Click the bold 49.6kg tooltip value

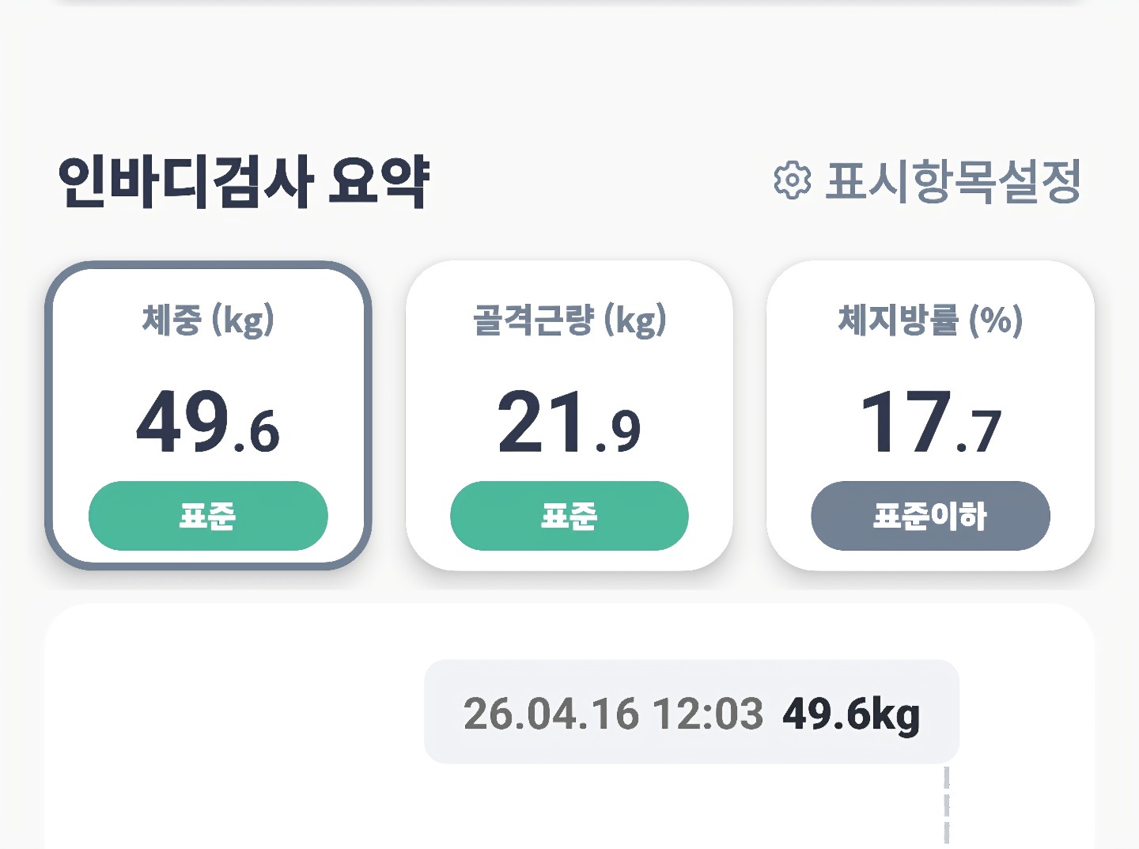click(x=851, y=714)
